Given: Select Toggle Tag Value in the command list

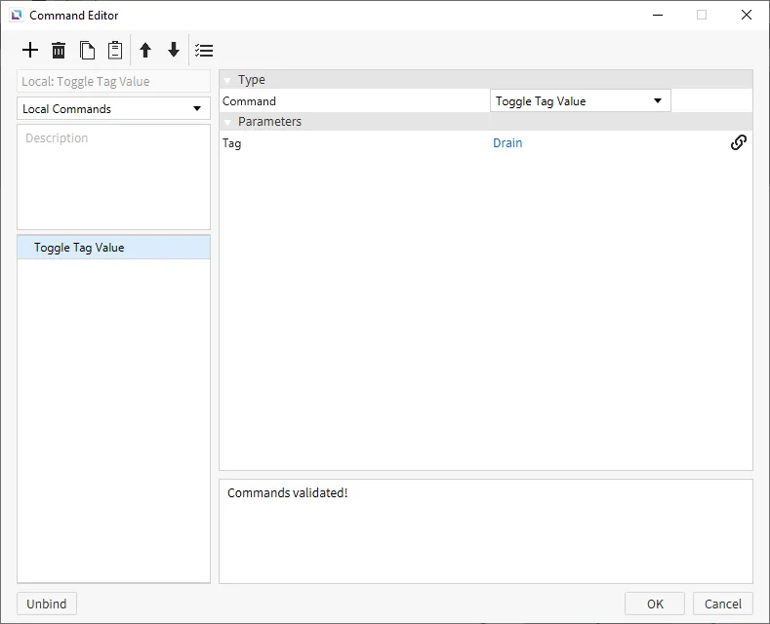Looking at the screenshot, I should coord(79,248).
